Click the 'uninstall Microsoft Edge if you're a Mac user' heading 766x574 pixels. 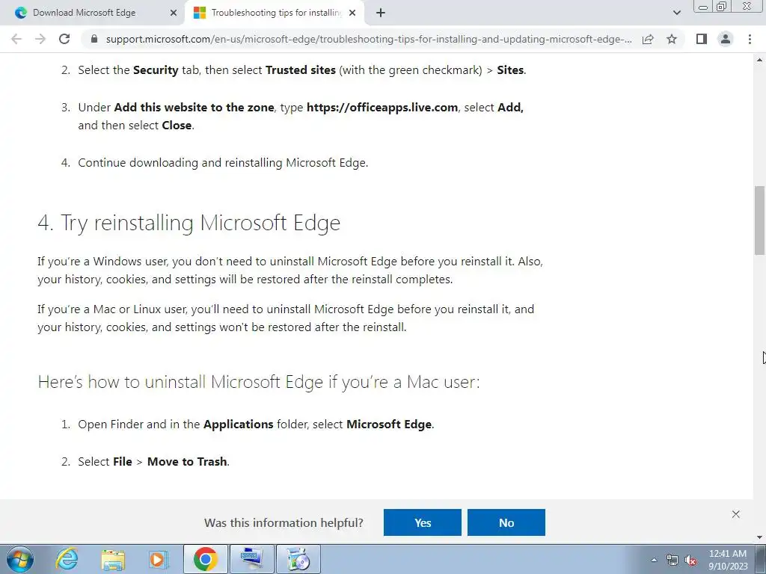[258, 382]
